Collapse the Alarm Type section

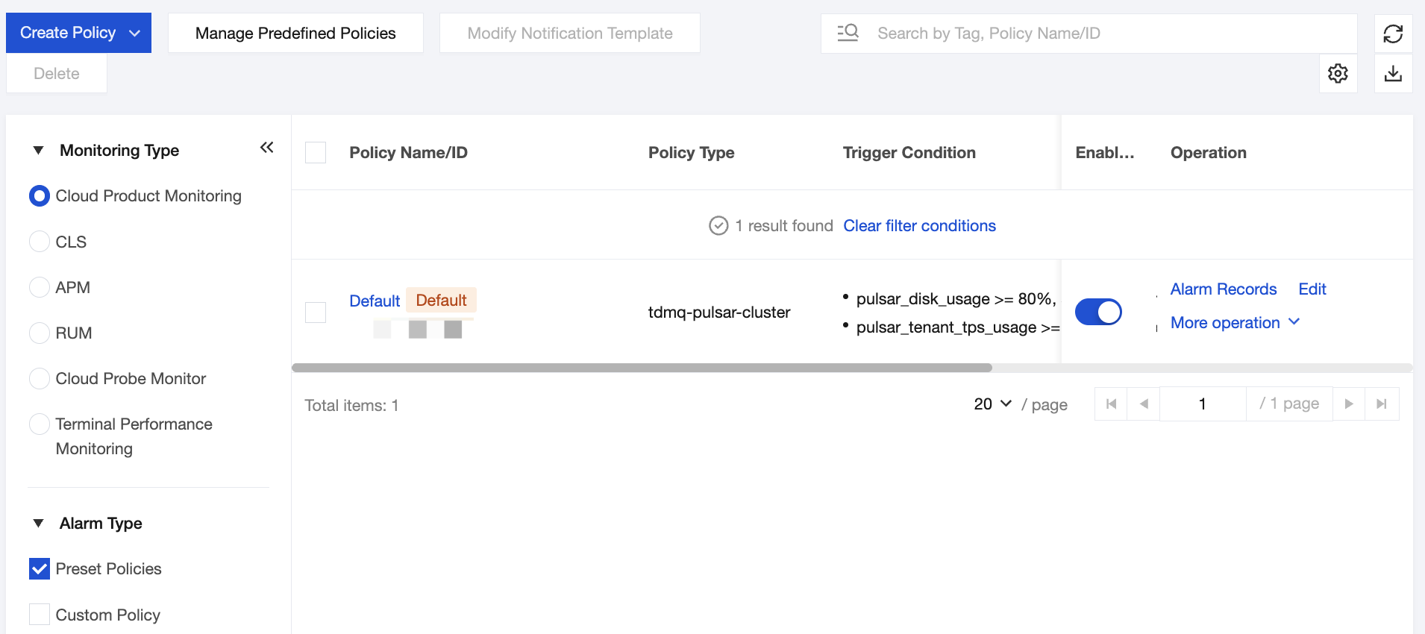point(39,524)
